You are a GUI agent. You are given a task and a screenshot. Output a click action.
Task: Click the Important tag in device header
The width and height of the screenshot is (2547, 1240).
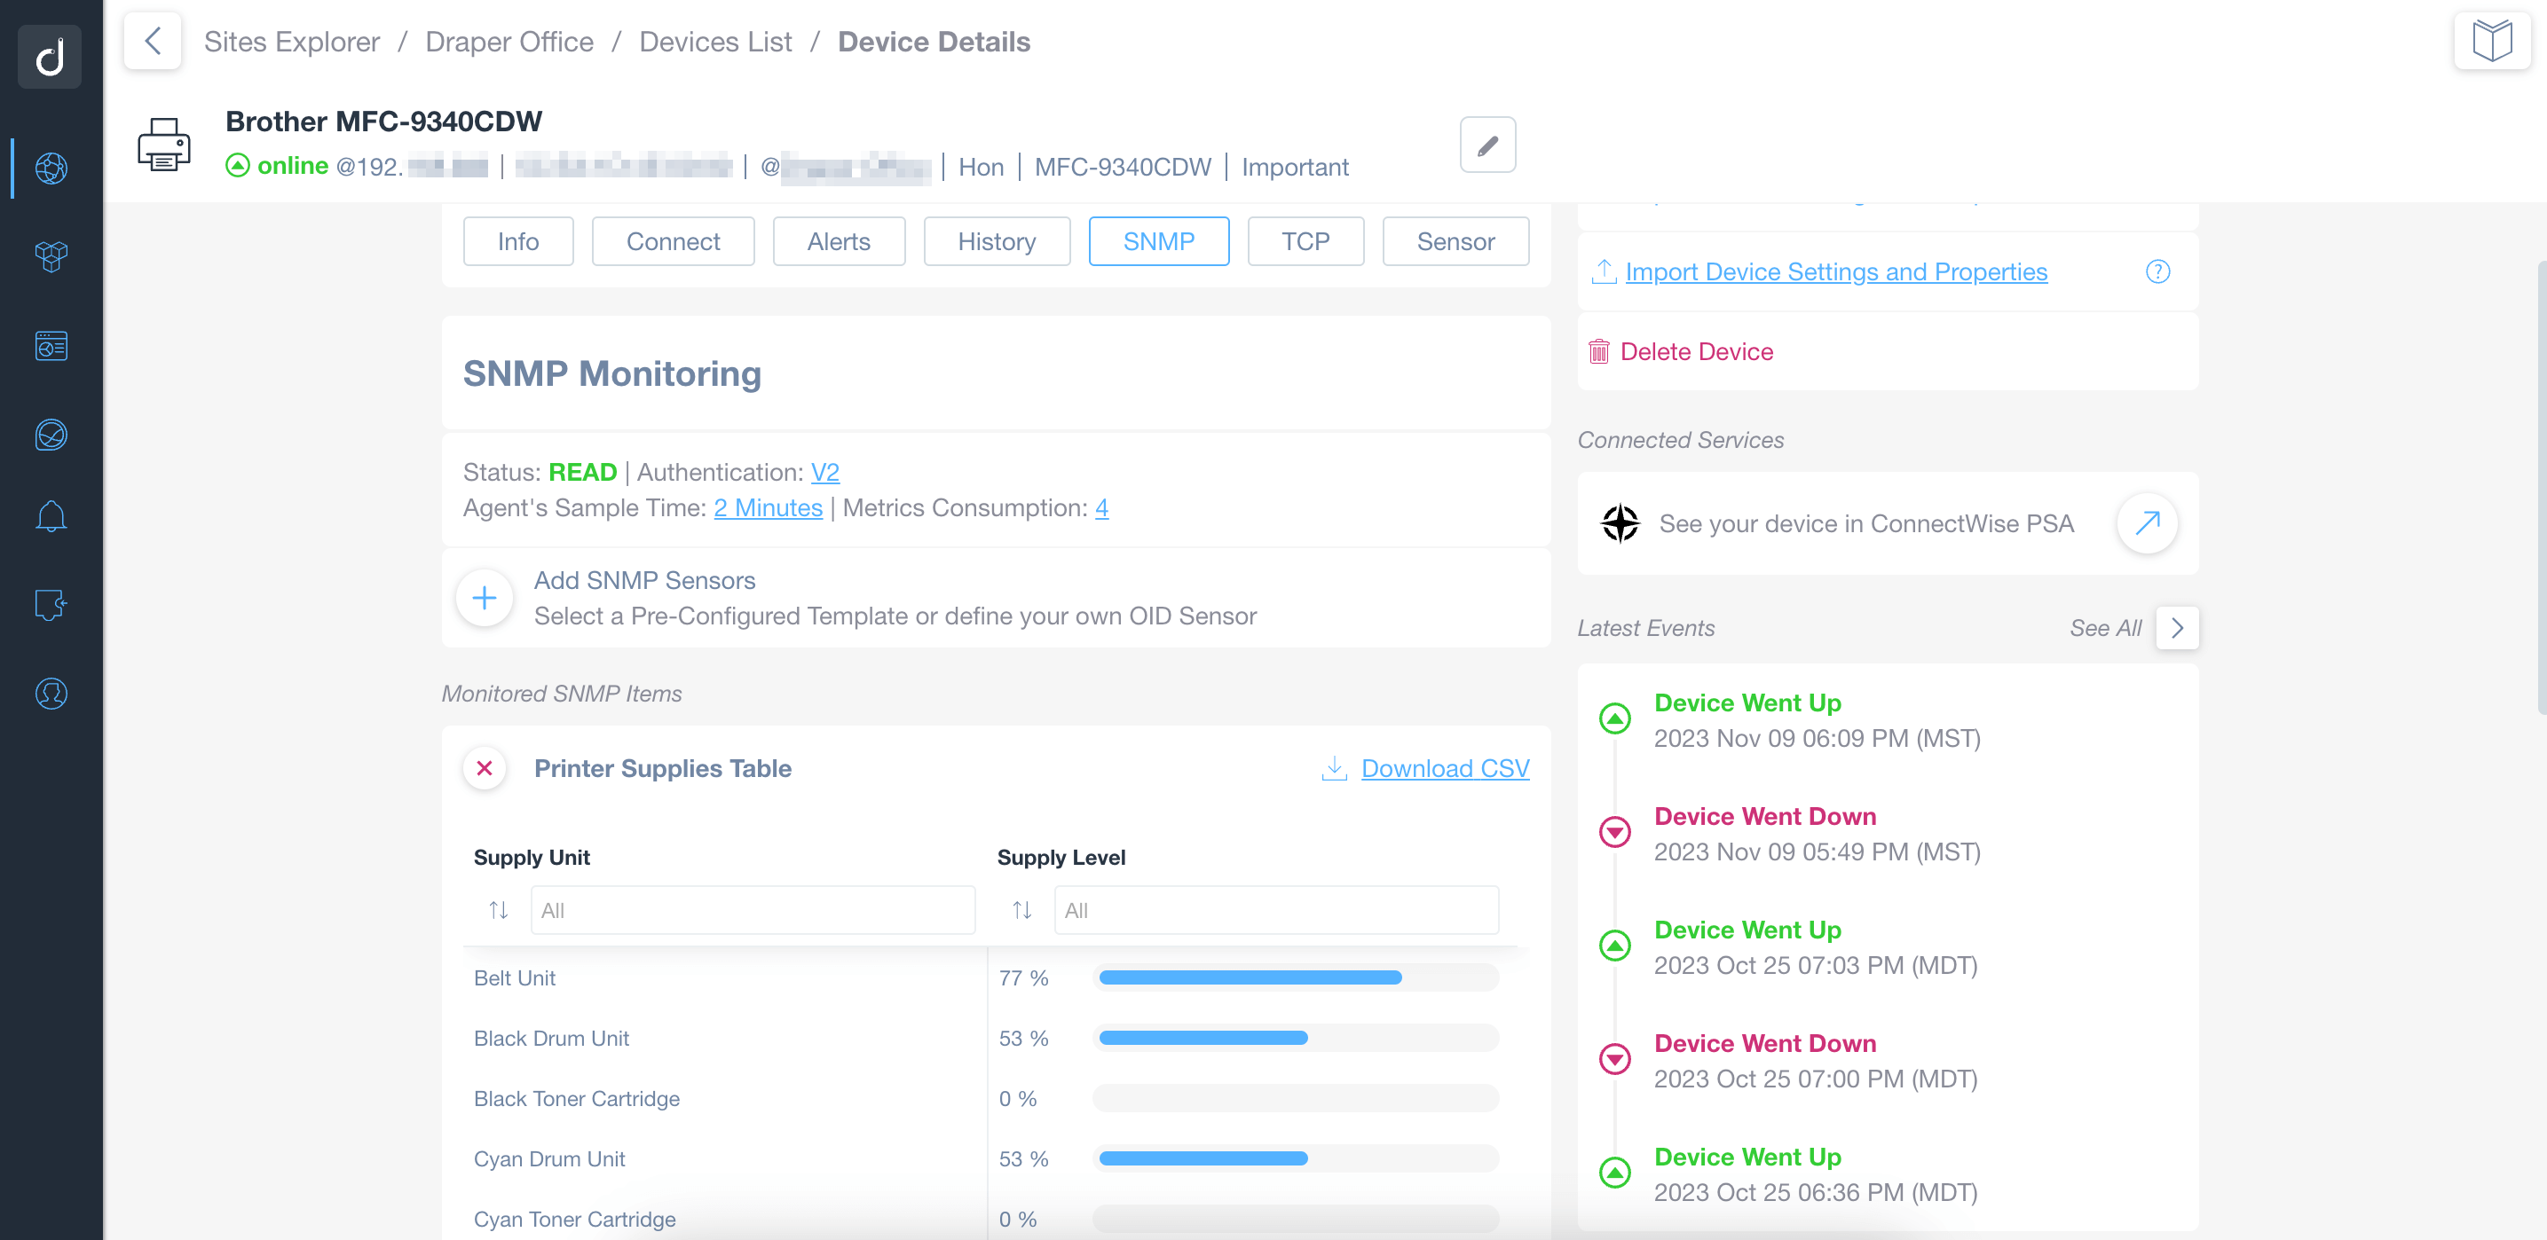pyautogui.click(x=1294, y=167)
